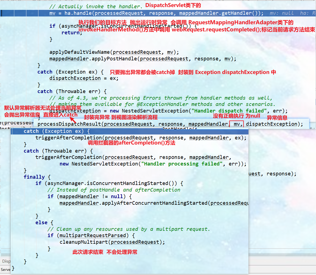Click the boxed "mv," argument
Image resolution: width=316 pixels, height=275 pixels.
point(237,124)
